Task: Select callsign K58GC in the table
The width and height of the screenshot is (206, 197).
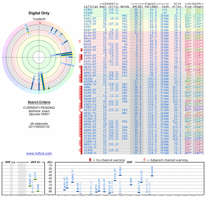Action: pyautogui.click(x=88, y=10)
